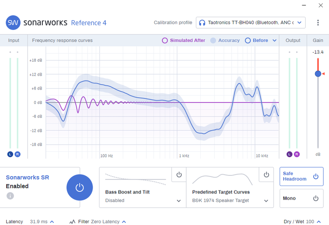Toggle the Sonarworks SR power button
Viewport: 329px width, 225px height.
point(79,188)
